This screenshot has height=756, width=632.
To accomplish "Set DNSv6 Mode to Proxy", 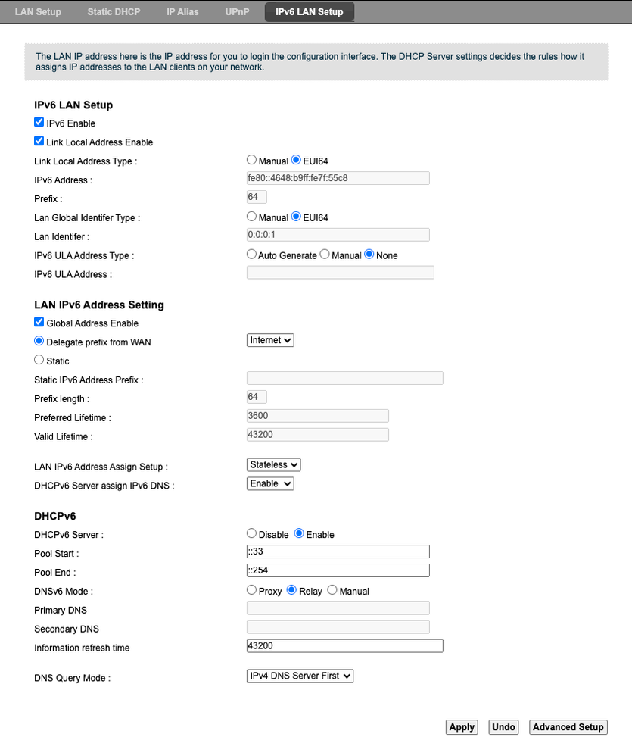I will point(252,590).
